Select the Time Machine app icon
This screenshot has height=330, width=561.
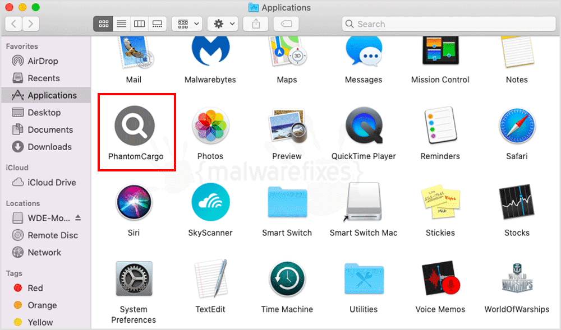tap(287, 279)
